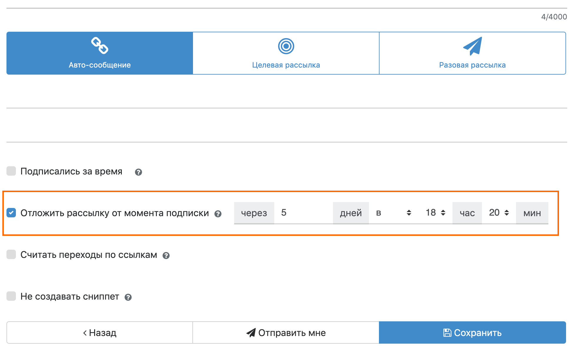The height and width of the screenshot is (346, 569).
Task: Enable Подписались за время checkbox
Action: click(11, 171)
